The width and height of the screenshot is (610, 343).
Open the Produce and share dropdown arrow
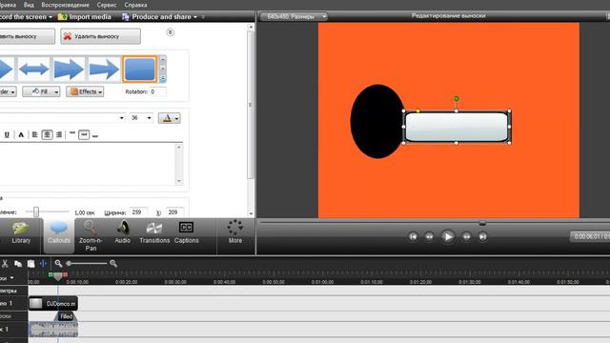pyautogui.click(x=195, y=17)
